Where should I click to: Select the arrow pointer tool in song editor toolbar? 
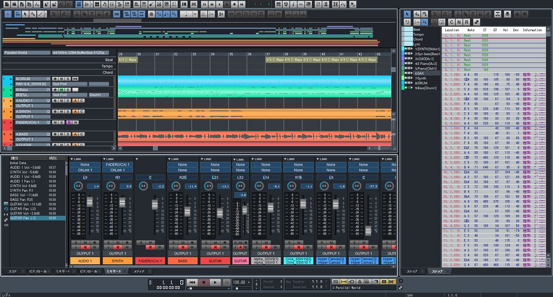coord(25,14)
